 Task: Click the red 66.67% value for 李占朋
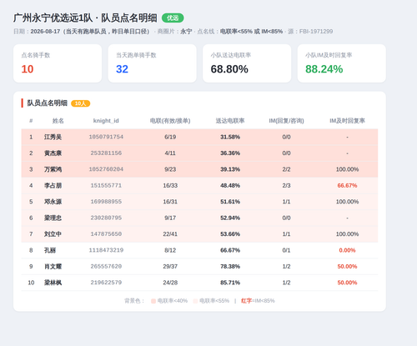pyautogui.click(x=347, y=185)
